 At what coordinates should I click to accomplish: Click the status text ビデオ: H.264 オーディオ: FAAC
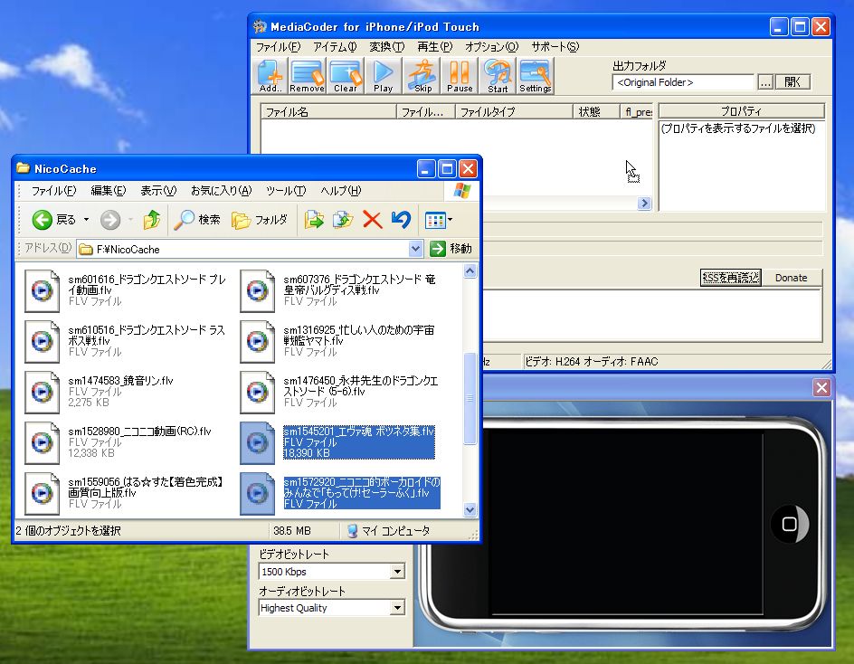(x=591, y=362)
